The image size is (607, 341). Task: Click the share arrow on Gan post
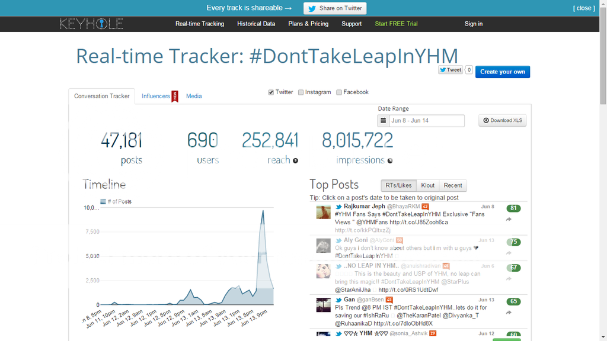point(509,313)
